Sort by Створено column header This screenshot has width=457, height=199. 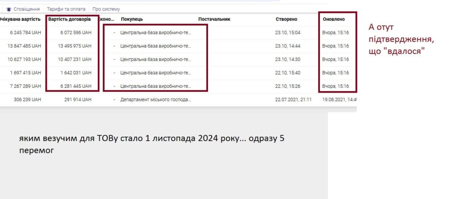[286, 19]
